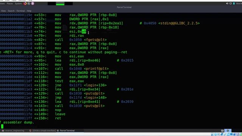This screenshot has width=242, height=136.
Task: Click '<login+148>' in the jmp line
Action: click(95, 97)
